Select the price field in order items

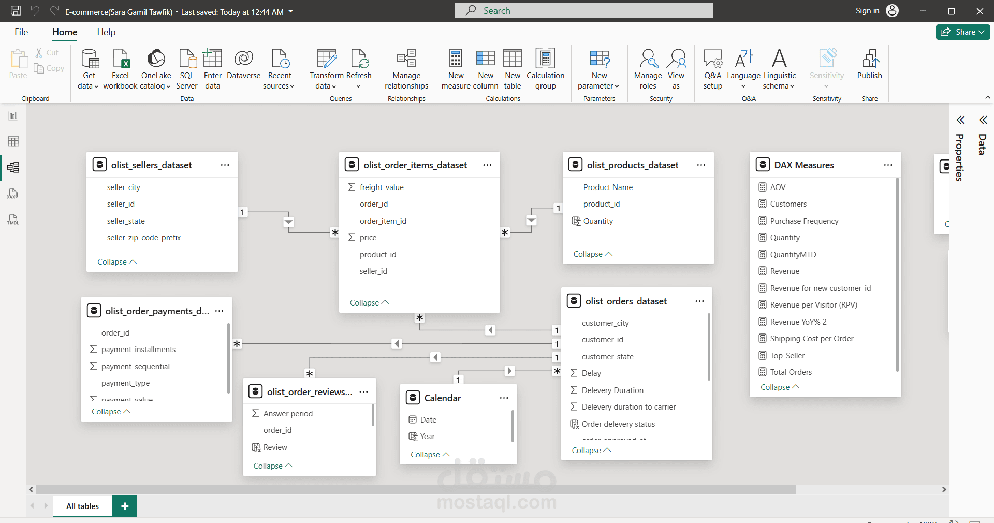pyautogui.click(x=368, y=238)
